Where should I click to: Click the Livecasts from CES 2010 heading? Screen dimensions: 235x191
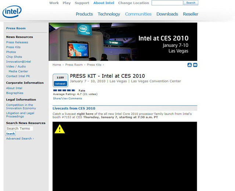click(74, 109)
